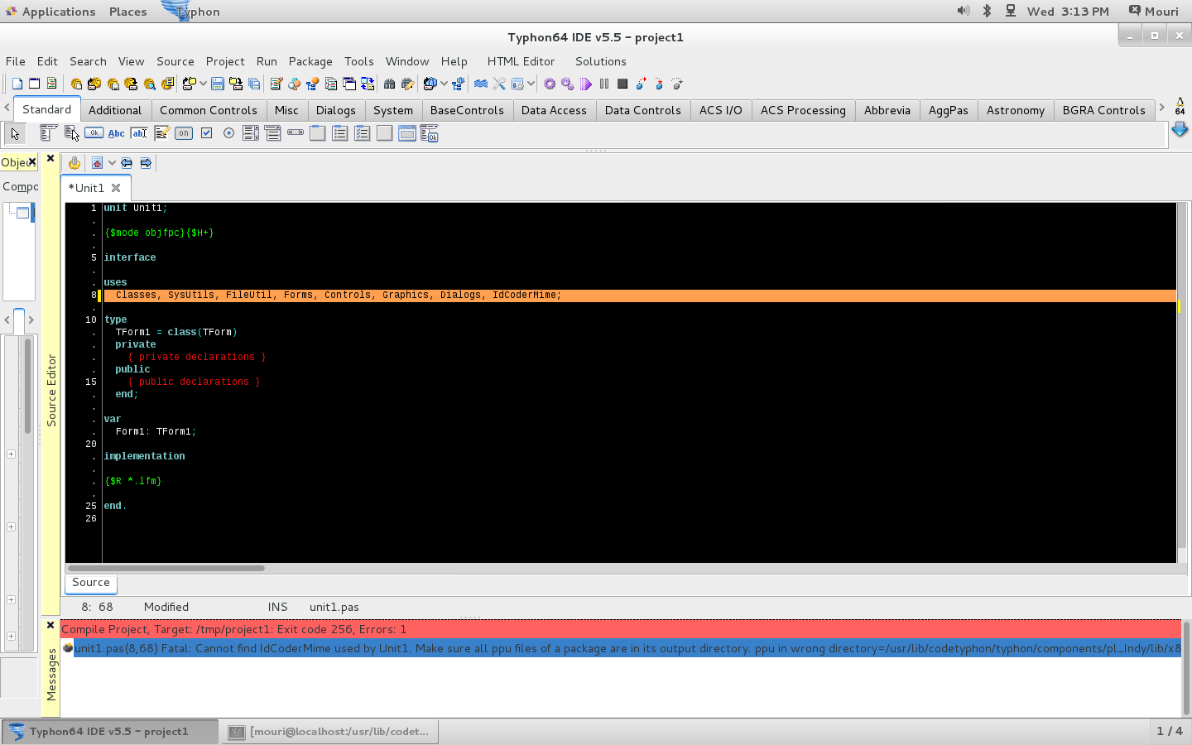The height and width of the screenshot is (745, 1192).
Task: Show more component tabs via the right arrow
Action: click(x=1161, y=107)
